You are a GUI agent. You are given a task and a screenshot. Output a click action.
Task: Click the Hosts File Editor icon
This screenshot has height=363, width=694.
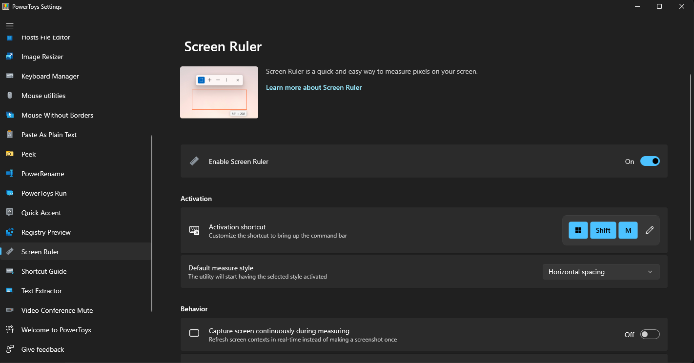(x=10, y=38)
